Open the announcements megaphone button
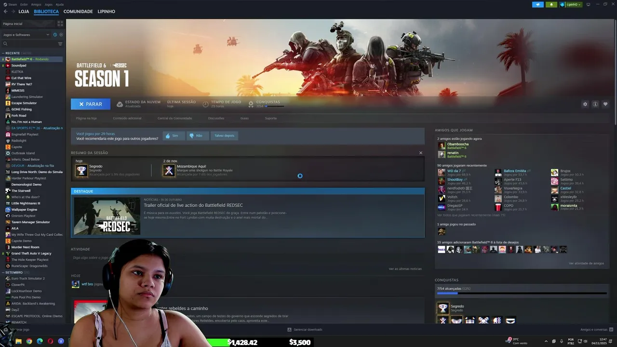This screenshot has height=347, width=617. [x=537, y=4]
